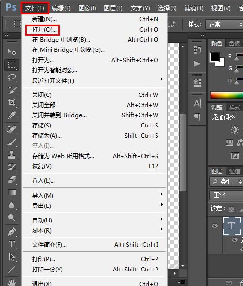Image resolution: width=243 pixels, height=286 pixels.
Task: Click the R channel slider handle
Action: point(236,59)
